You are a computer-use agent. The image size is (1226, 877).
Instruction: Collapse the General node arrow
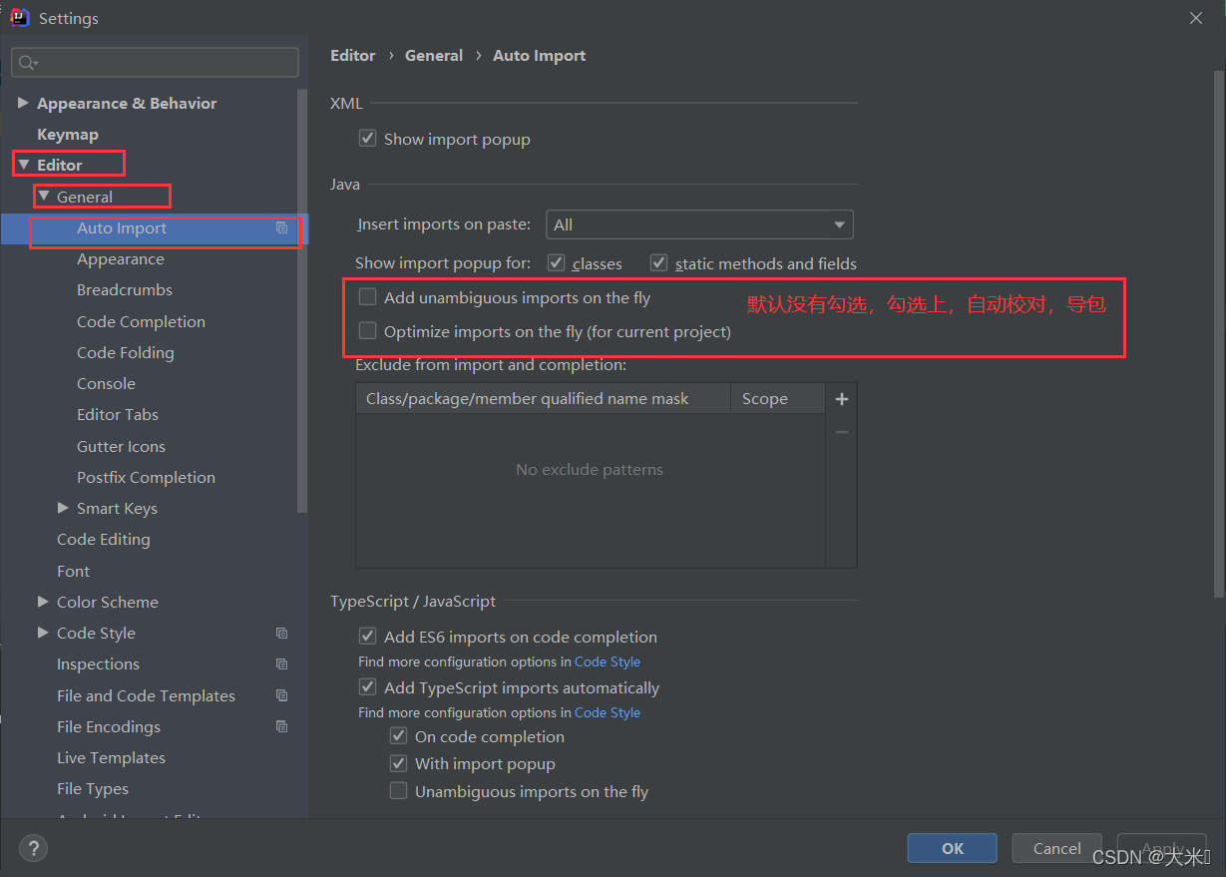click(x=43, y=197)
